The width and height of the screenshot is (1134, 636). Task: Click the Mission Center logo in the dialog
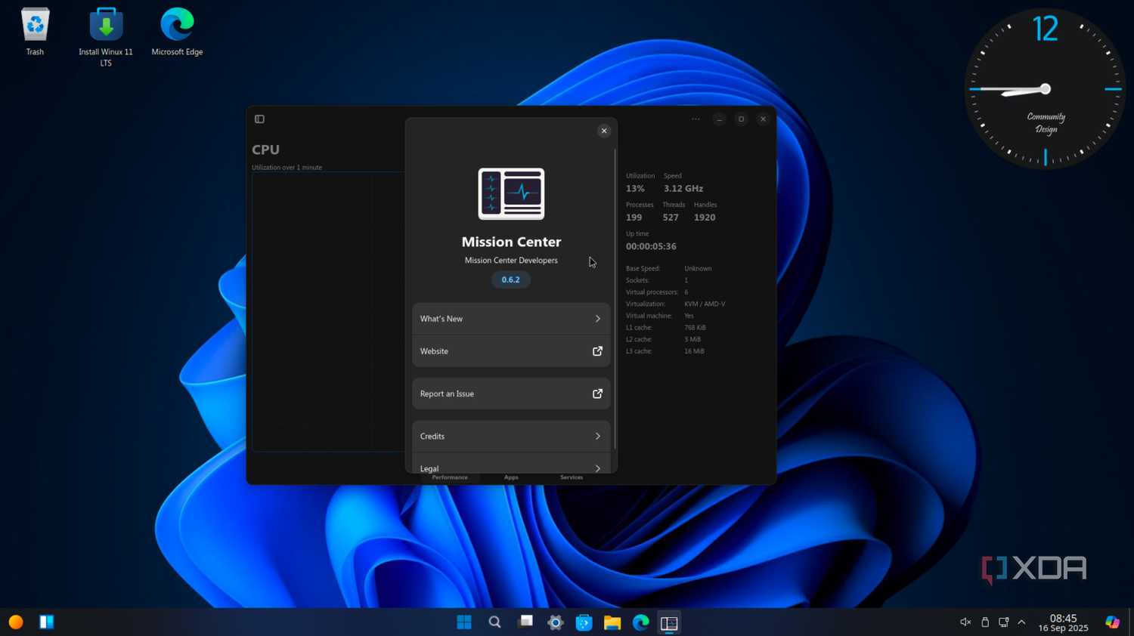[511, 194]
